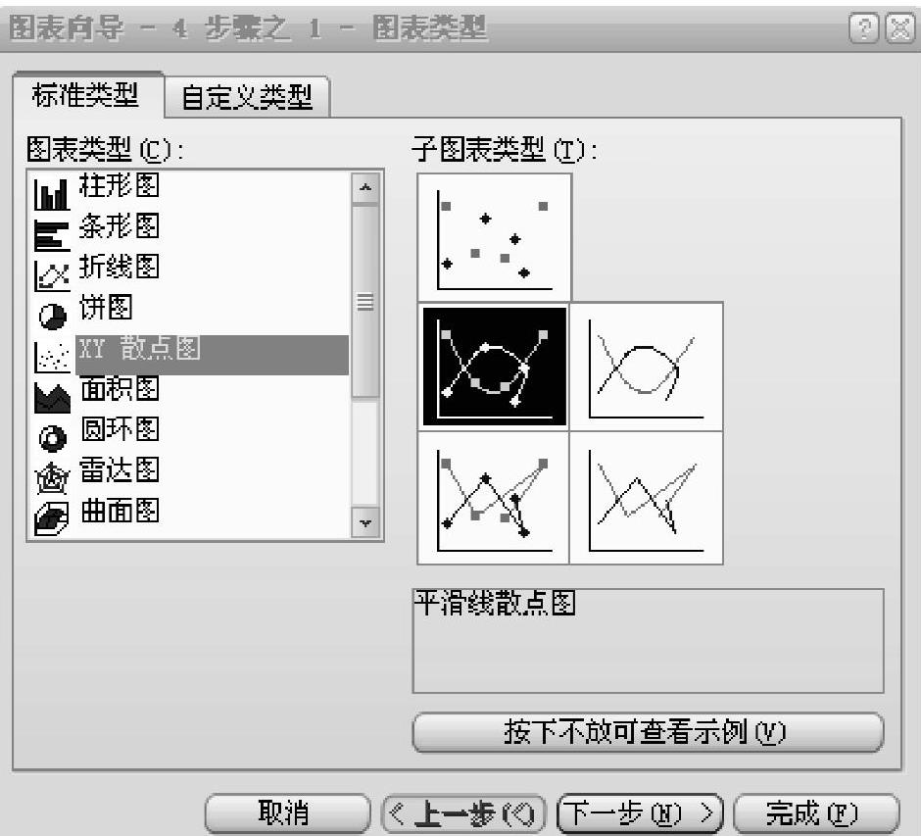The image size is (921, 836).
Task: Choose the 折线图 list entry
Action: pyautogui.click(x=120, y=267)
